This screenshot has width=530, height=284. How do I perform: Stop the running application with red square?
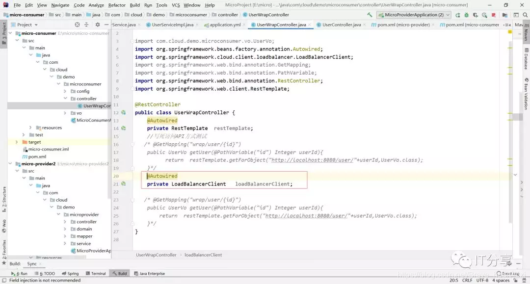494,15
